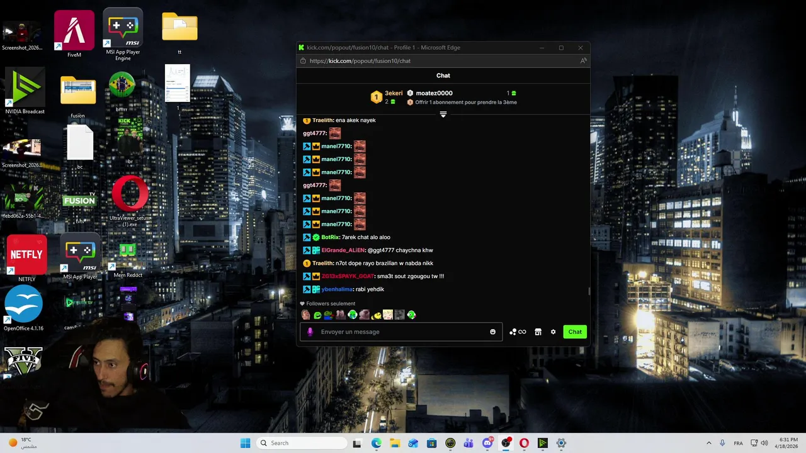This screenshot has width=806, height=453.
Task: Open the 'fusion' desktop folder
Action: coord(77,96)
